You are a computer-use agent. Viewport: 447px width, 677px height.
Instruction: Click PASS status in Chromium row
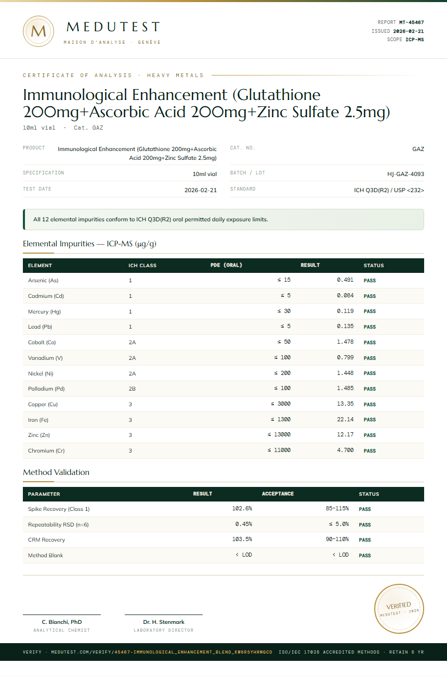(370, 451)
